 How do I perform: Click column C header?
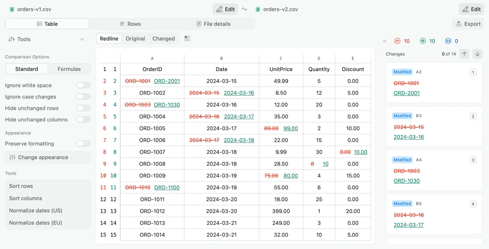281,58
